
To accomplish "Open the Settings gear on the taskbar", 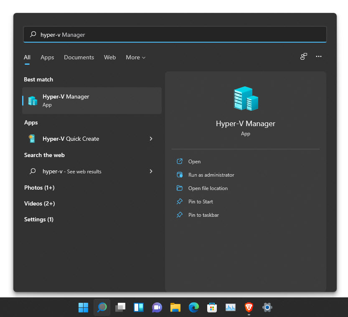I will coord(267,307).
